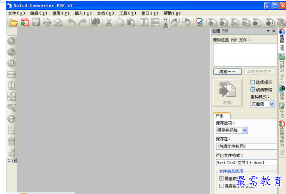
Task: Open the 创建 PDF panel header dropdown arrow
Action: (x=268, y=31)
